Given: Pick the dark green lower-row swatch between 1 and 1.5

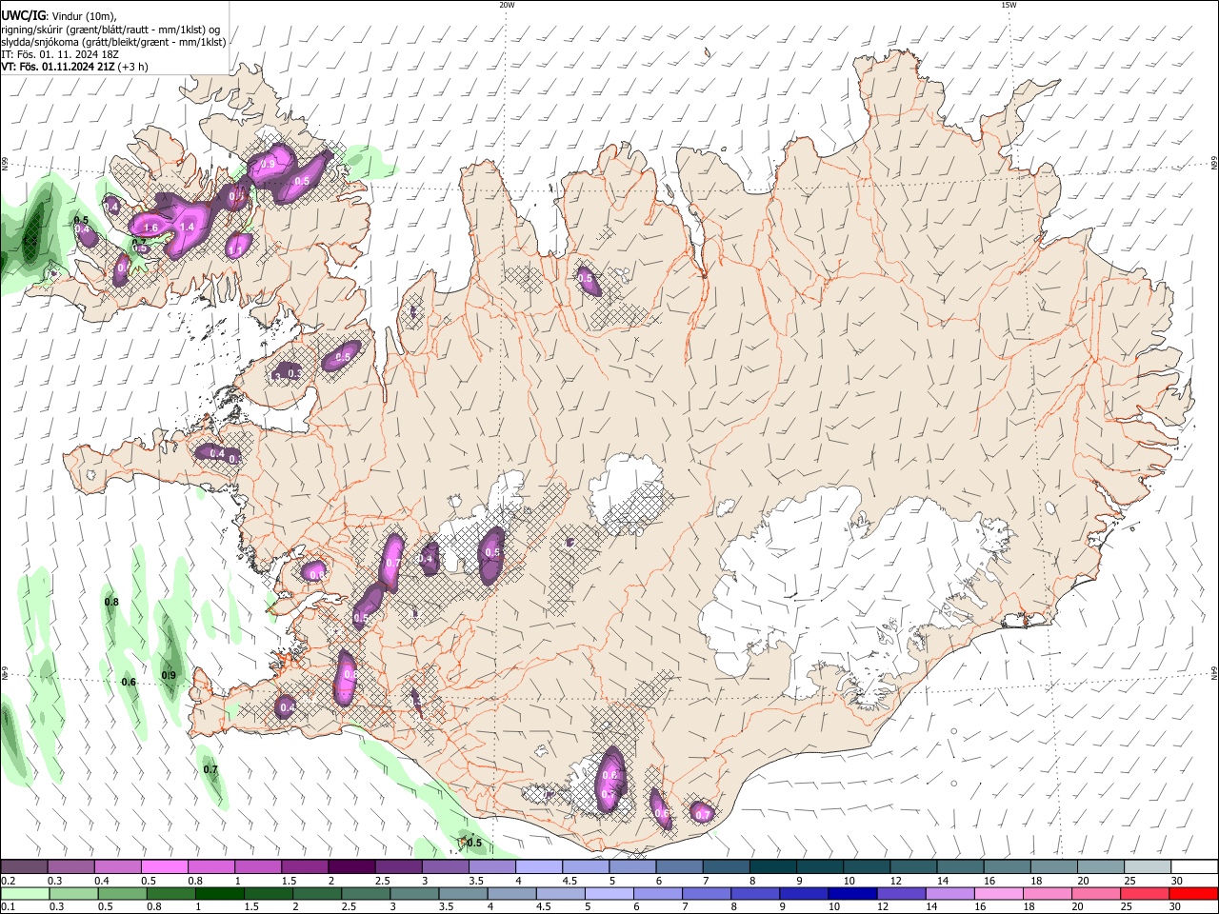Looking at the screenshot, I should pos(220,893).
